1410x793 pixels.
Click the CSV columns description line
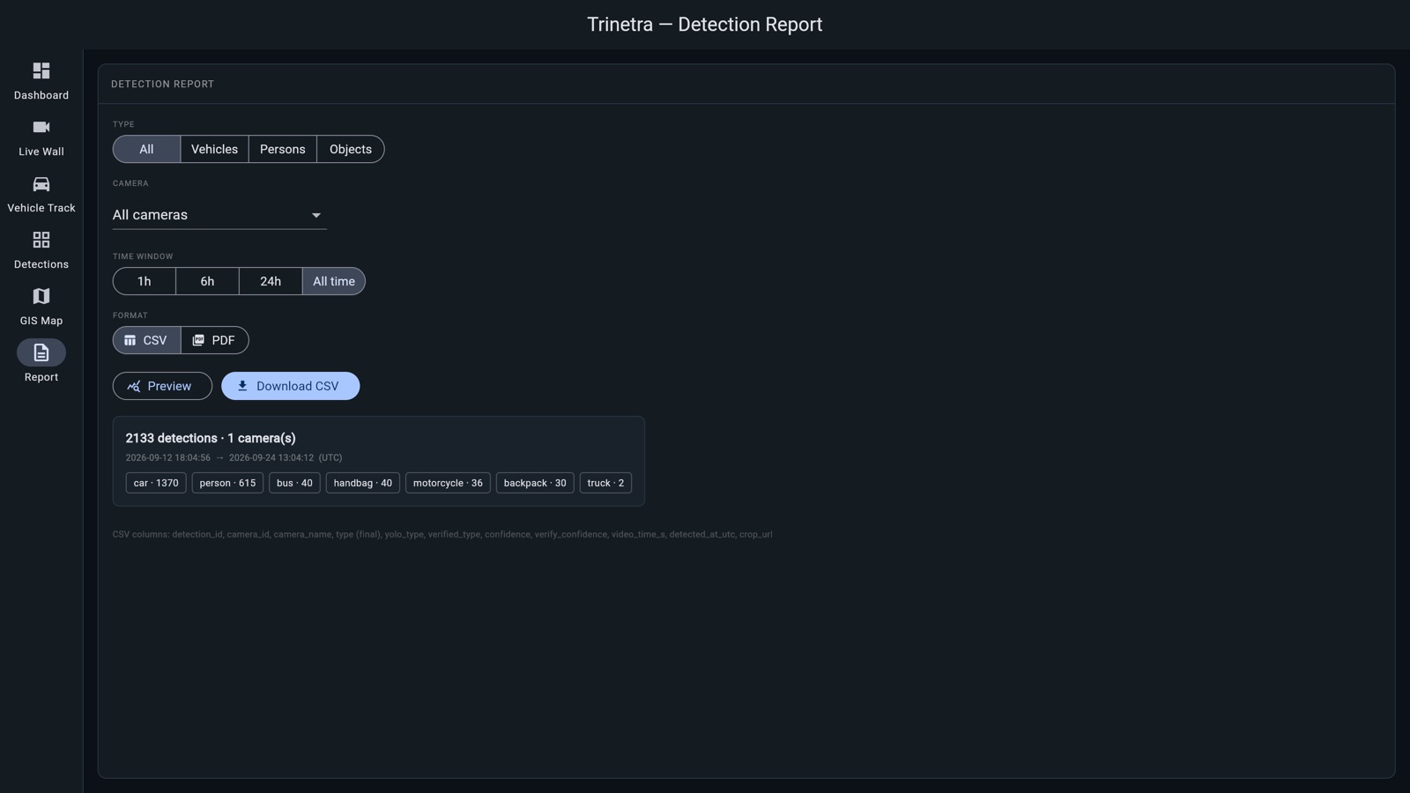tap(442, 535)
